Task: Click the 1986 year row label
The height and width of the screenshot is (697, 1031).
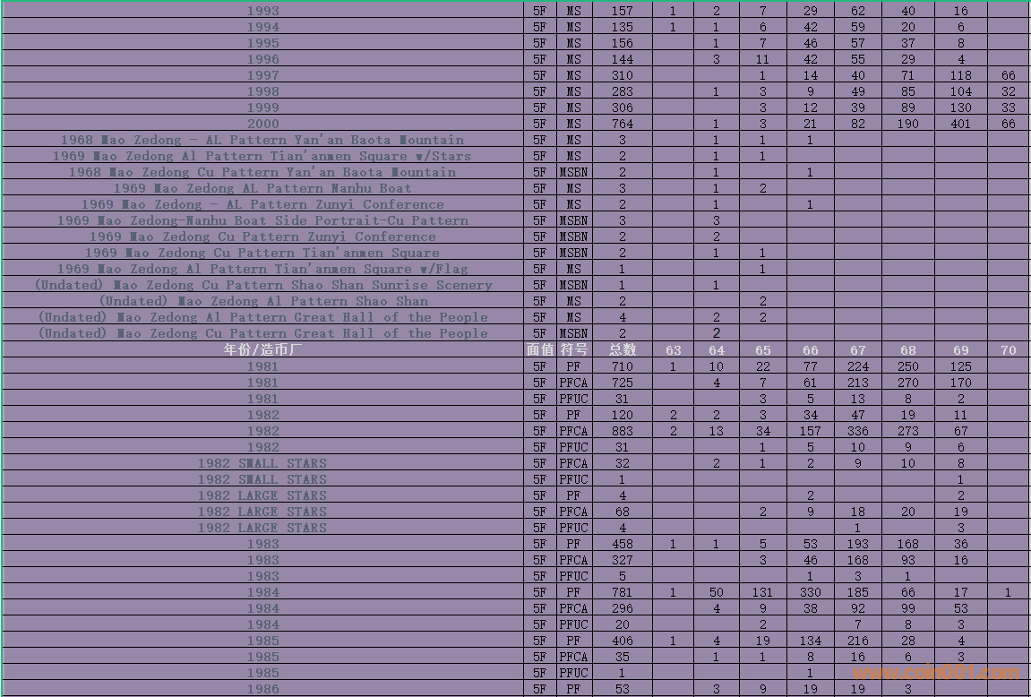Action: point(262,689)
